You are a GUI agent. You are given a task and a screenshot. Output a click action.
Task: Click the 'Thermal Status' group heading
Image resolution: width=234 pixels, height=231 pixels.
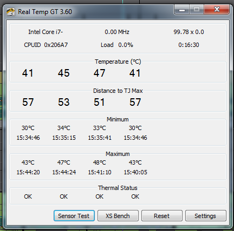[118, 188]
